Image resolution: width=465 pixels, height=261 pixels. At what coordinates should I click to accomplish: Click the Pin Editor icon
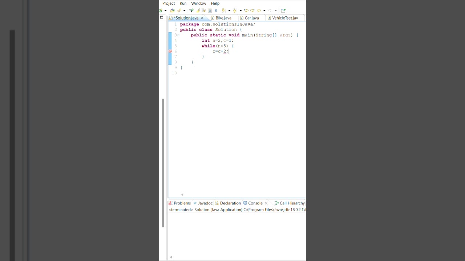(x=283, y=11)
